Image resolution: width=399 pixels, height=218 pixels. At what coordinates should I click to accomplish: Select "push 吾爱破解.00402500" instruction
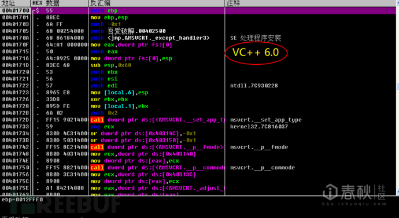pyautogui.click(x=128, y=31)
